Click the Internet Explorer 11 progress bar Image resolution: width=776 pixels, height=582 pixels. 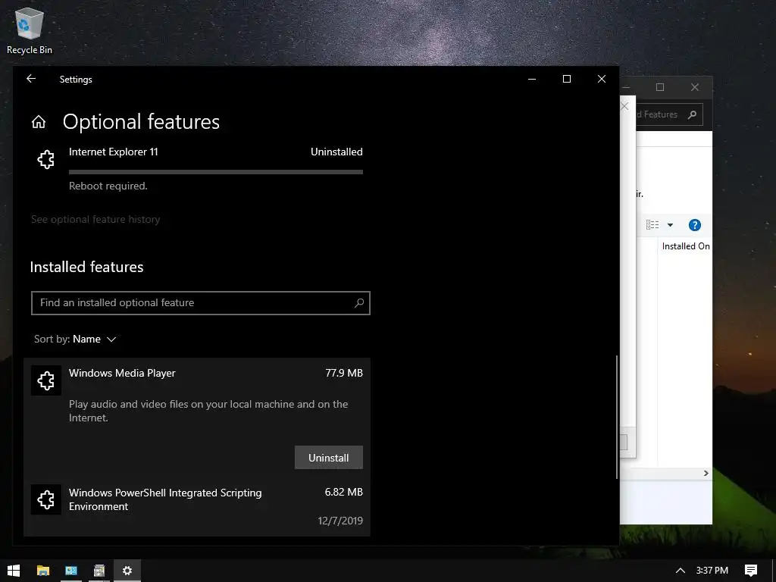tap(216, 172)
